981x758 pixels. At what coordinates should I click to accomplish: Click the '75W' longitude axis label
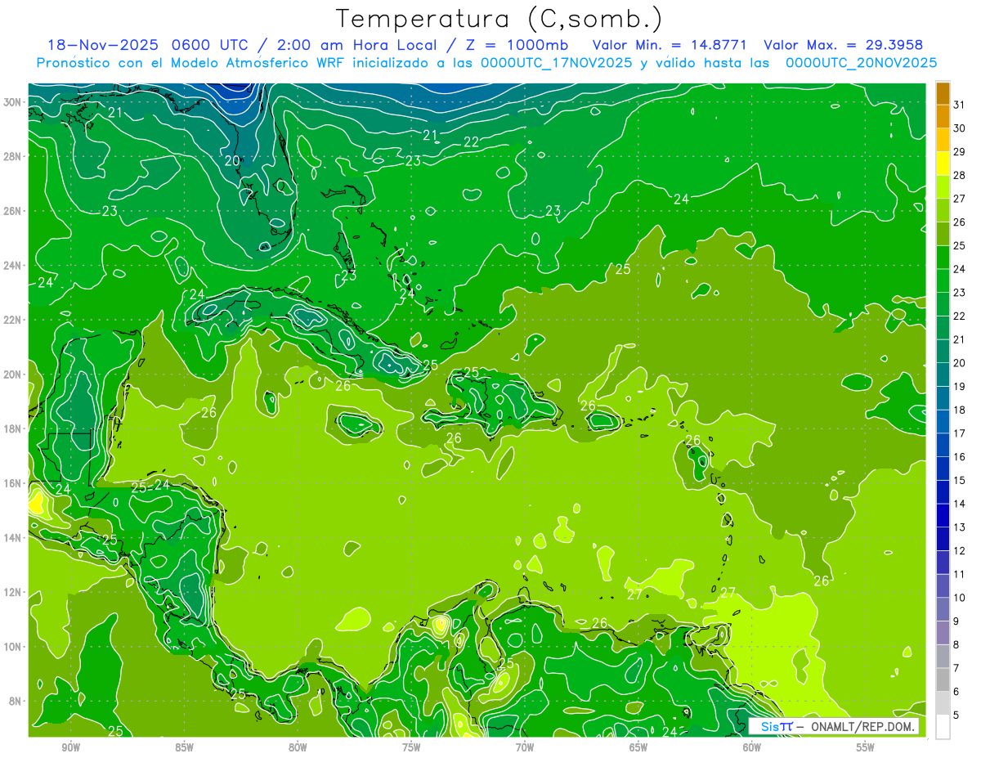click(x=411, y=747)
